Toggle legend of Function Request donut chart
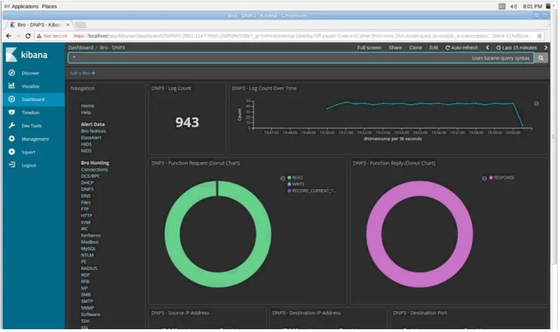The width and height of the screenshot is (560, 332). (283, 179)
